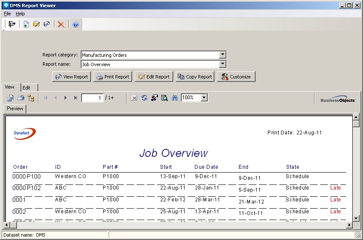Open the File menu
The width and height of the screenshot is (363, 240).
pyautogui.click(x=7, y=14)
